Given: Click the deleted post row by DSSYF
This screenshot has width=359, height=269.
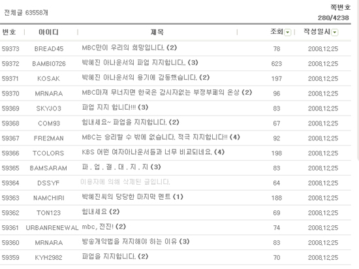Looking at the screenshot, I should 176,183.
